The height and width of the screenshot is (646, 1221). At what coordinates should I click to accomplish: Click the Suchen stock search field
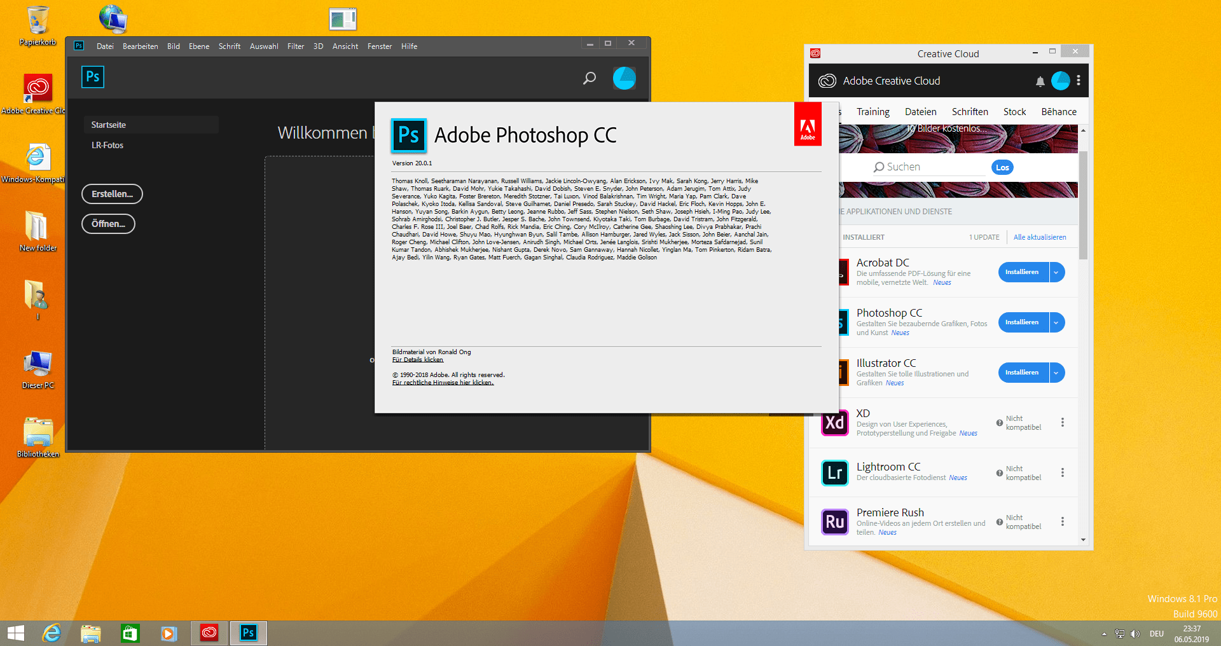pyautogui.click(x=928, y=167)
